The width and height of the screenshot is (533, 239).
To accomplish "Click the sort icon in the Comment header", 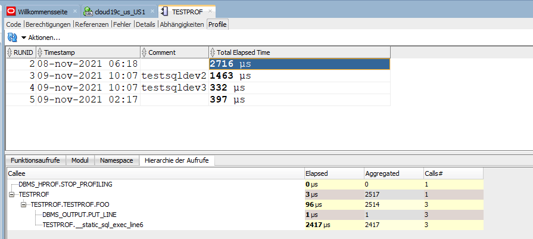I will point(144,52).
